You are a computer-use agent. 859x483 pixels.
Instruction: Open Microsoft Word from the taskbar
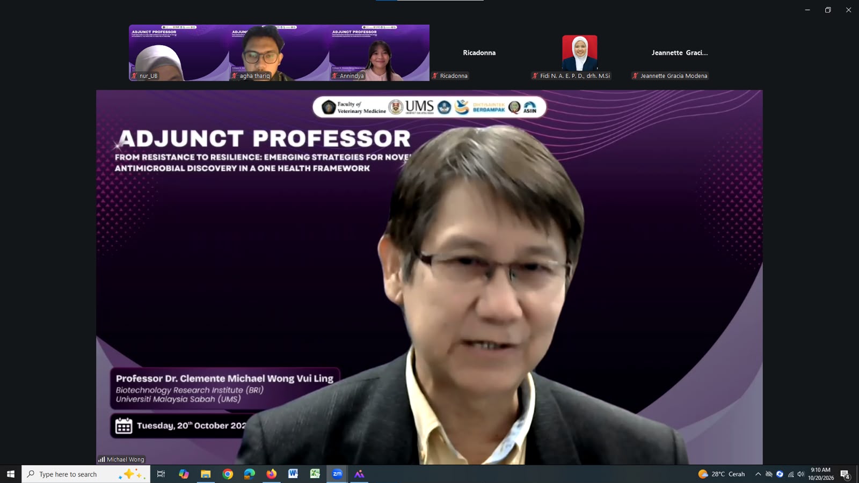tap(293, 474)
